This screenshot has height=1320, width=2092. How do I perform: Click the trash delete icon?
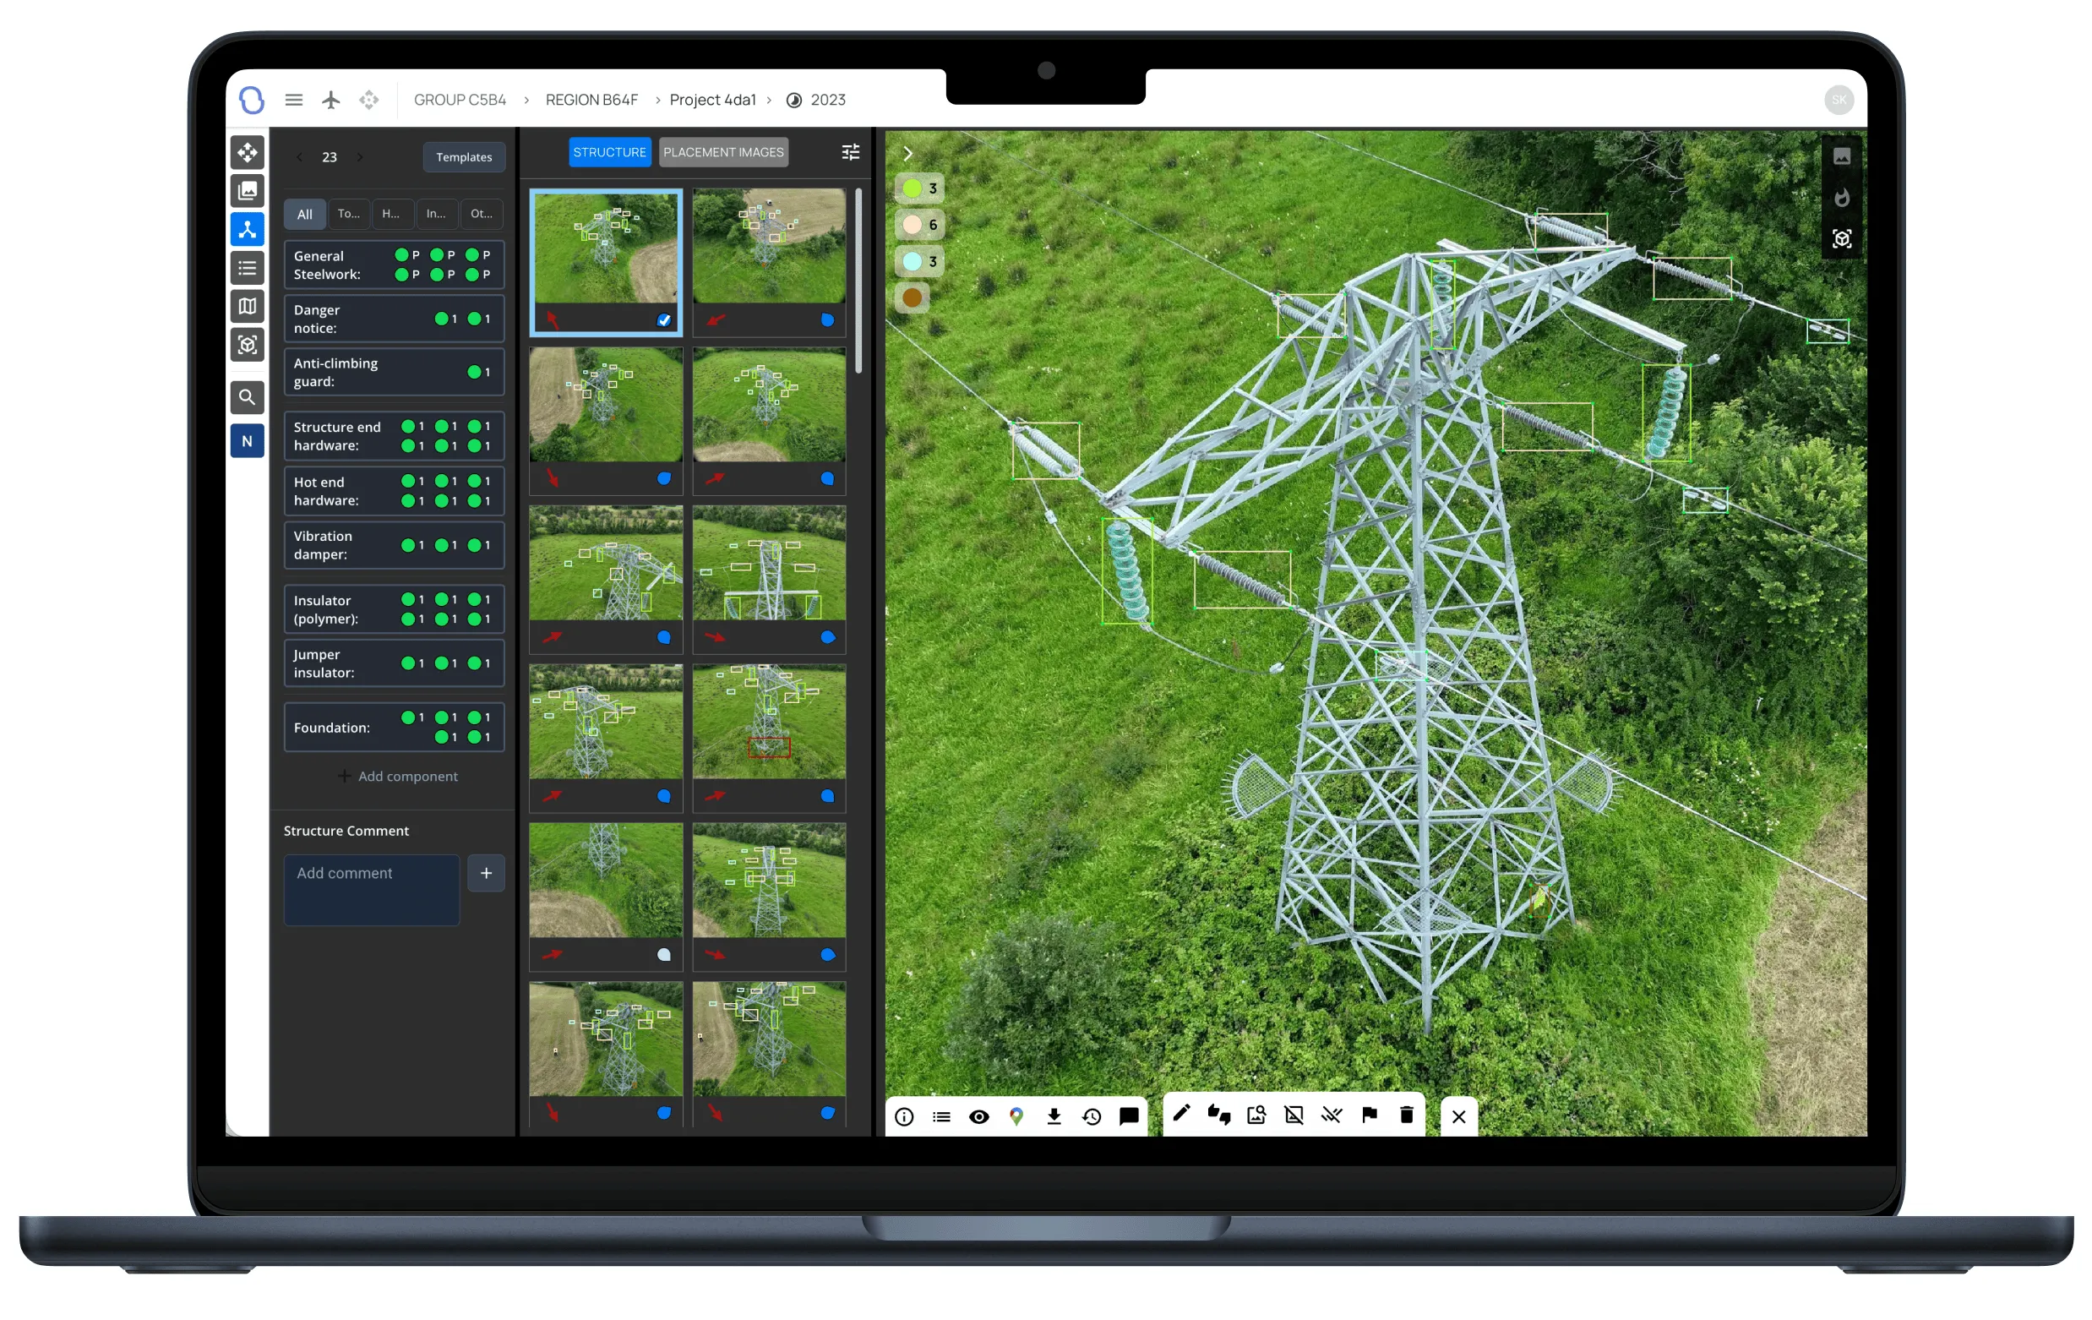1407,1115
